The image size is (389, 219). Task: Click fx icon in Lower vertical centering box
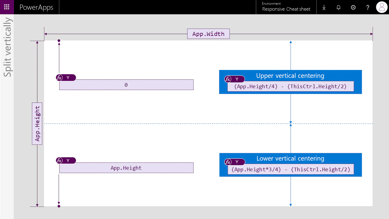click(x=228, y=162)
